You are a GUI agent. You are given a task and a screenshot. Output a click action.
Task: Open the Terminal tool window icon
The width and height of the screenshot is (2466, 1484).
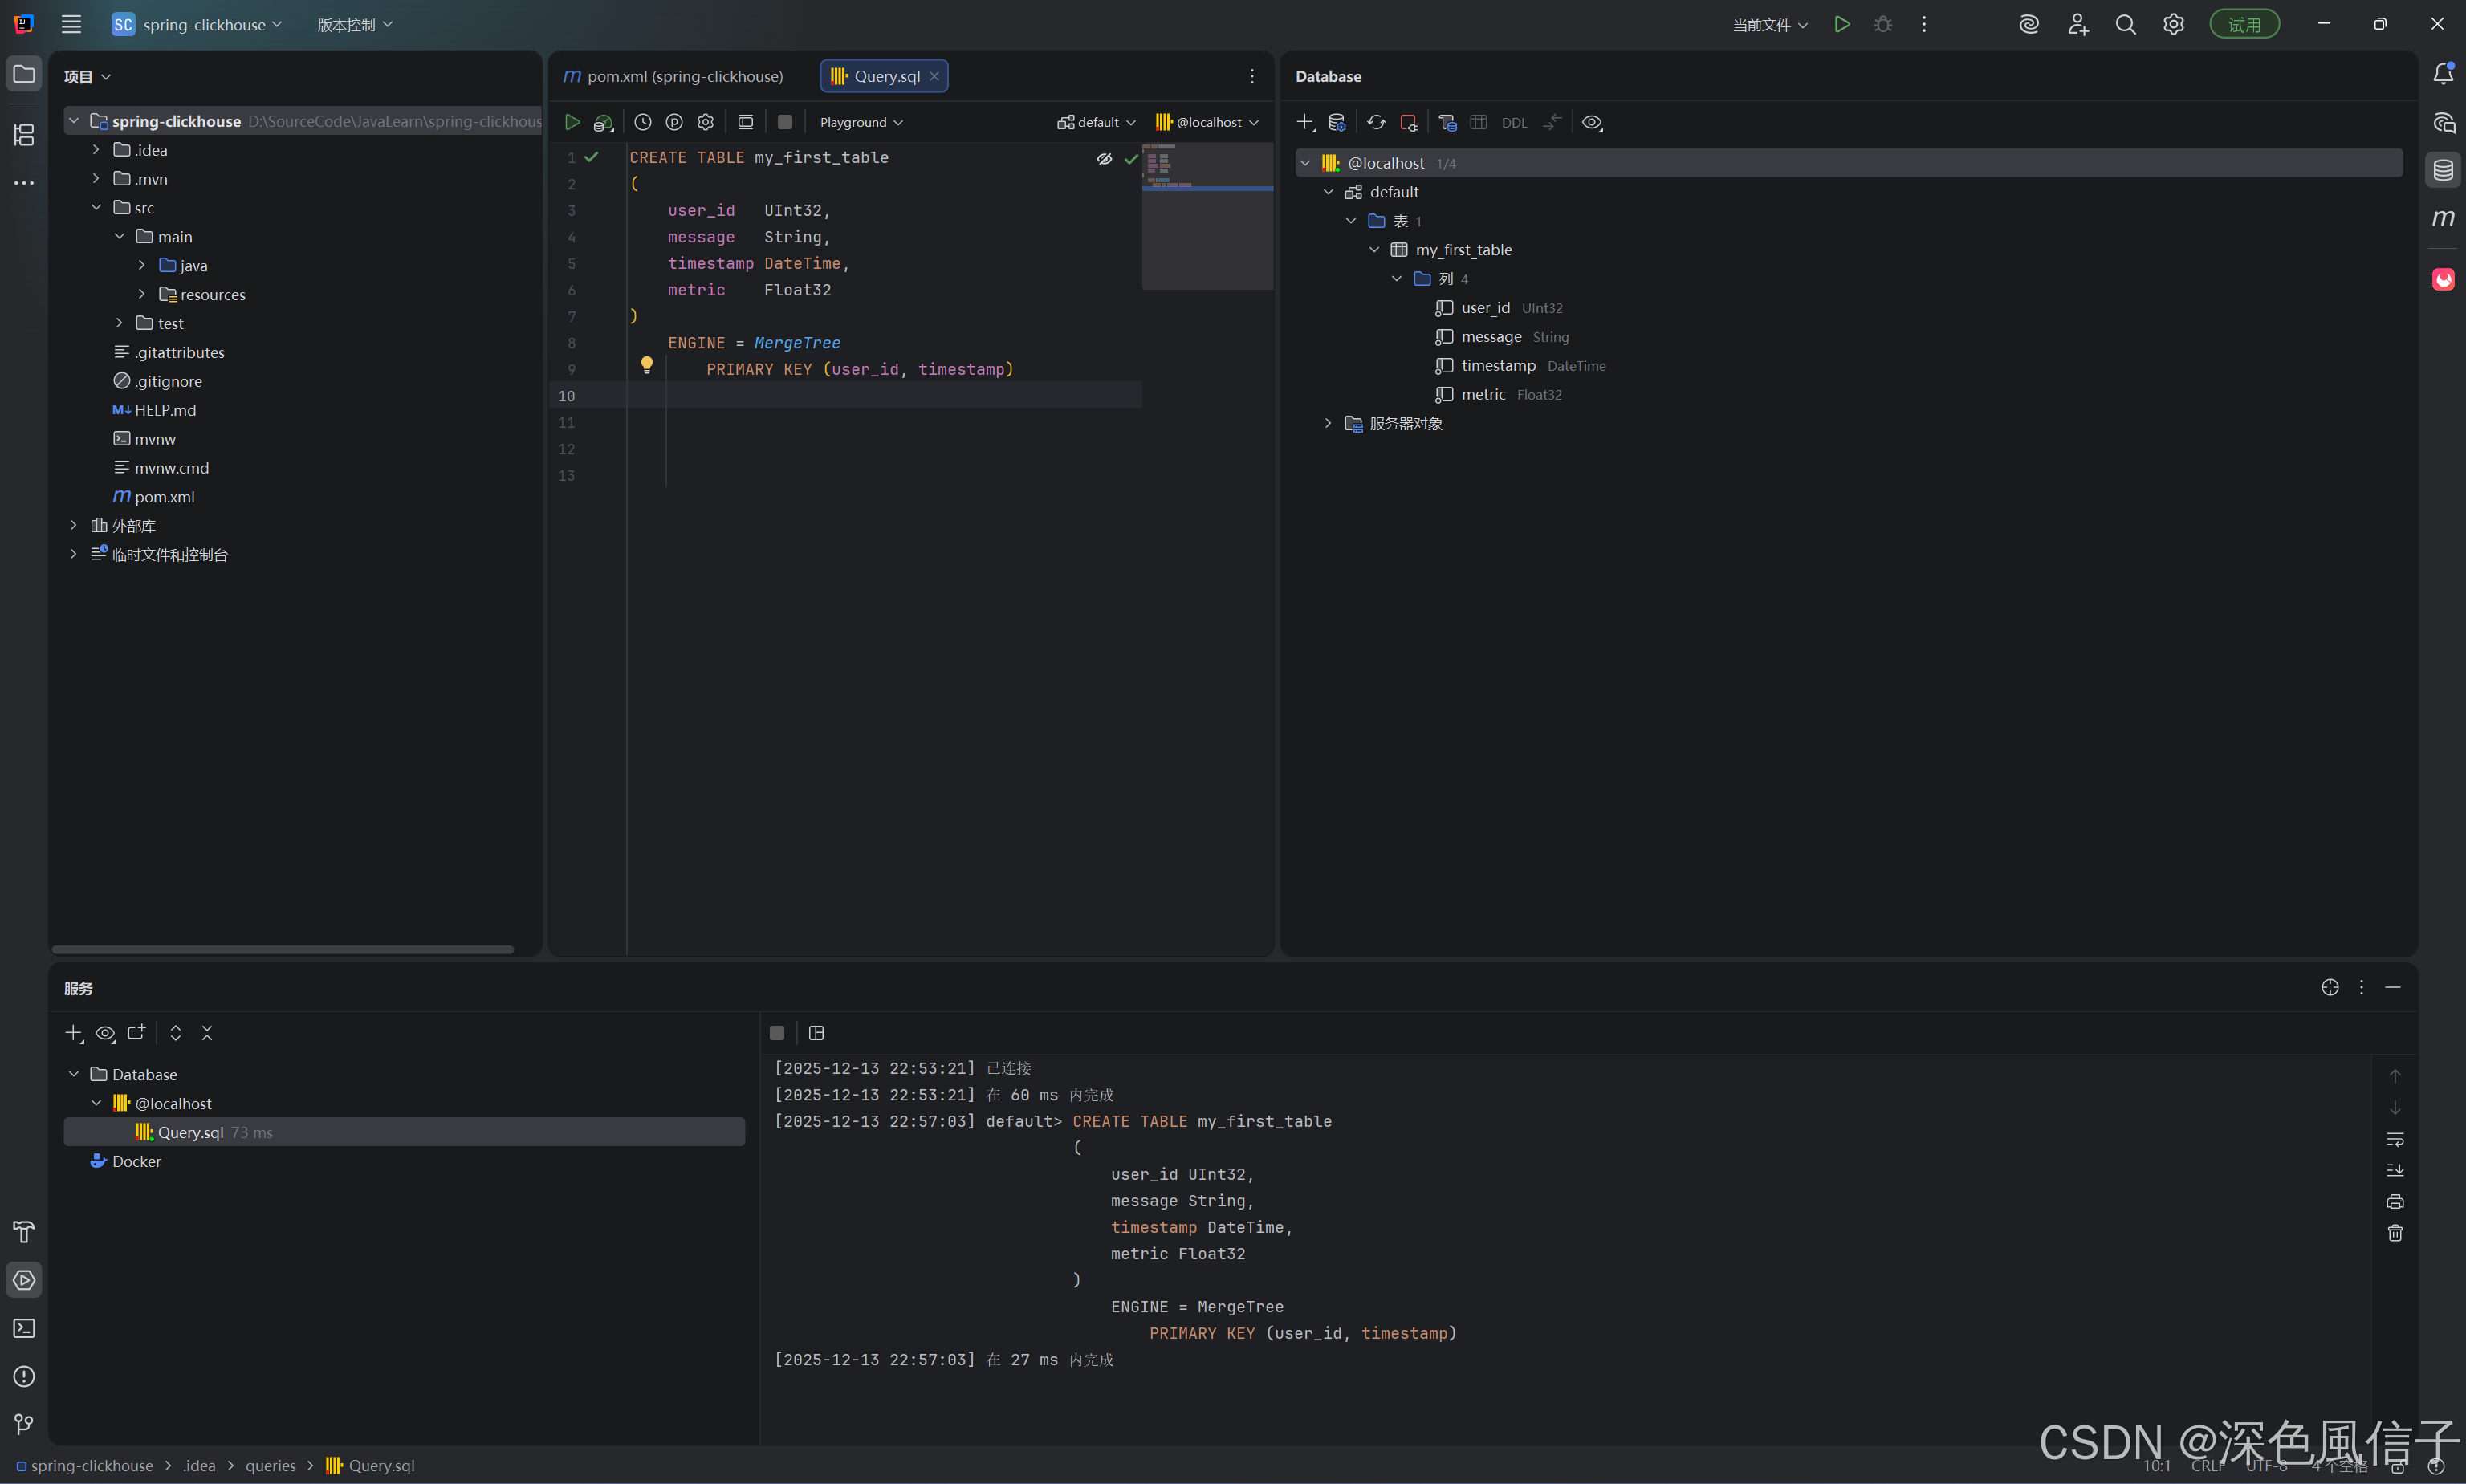[x=24, y=1328]
